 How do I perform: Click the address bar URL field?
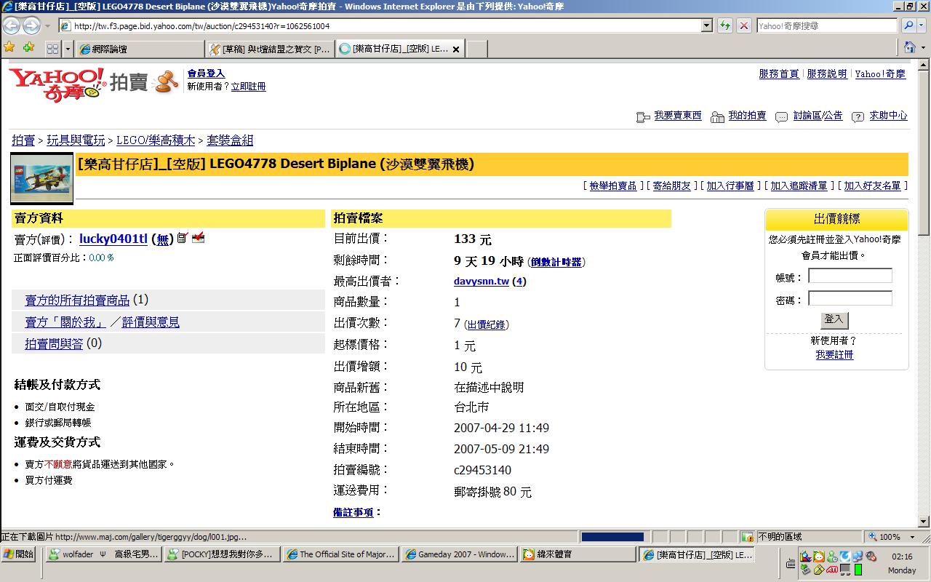(x=385, y=25)
